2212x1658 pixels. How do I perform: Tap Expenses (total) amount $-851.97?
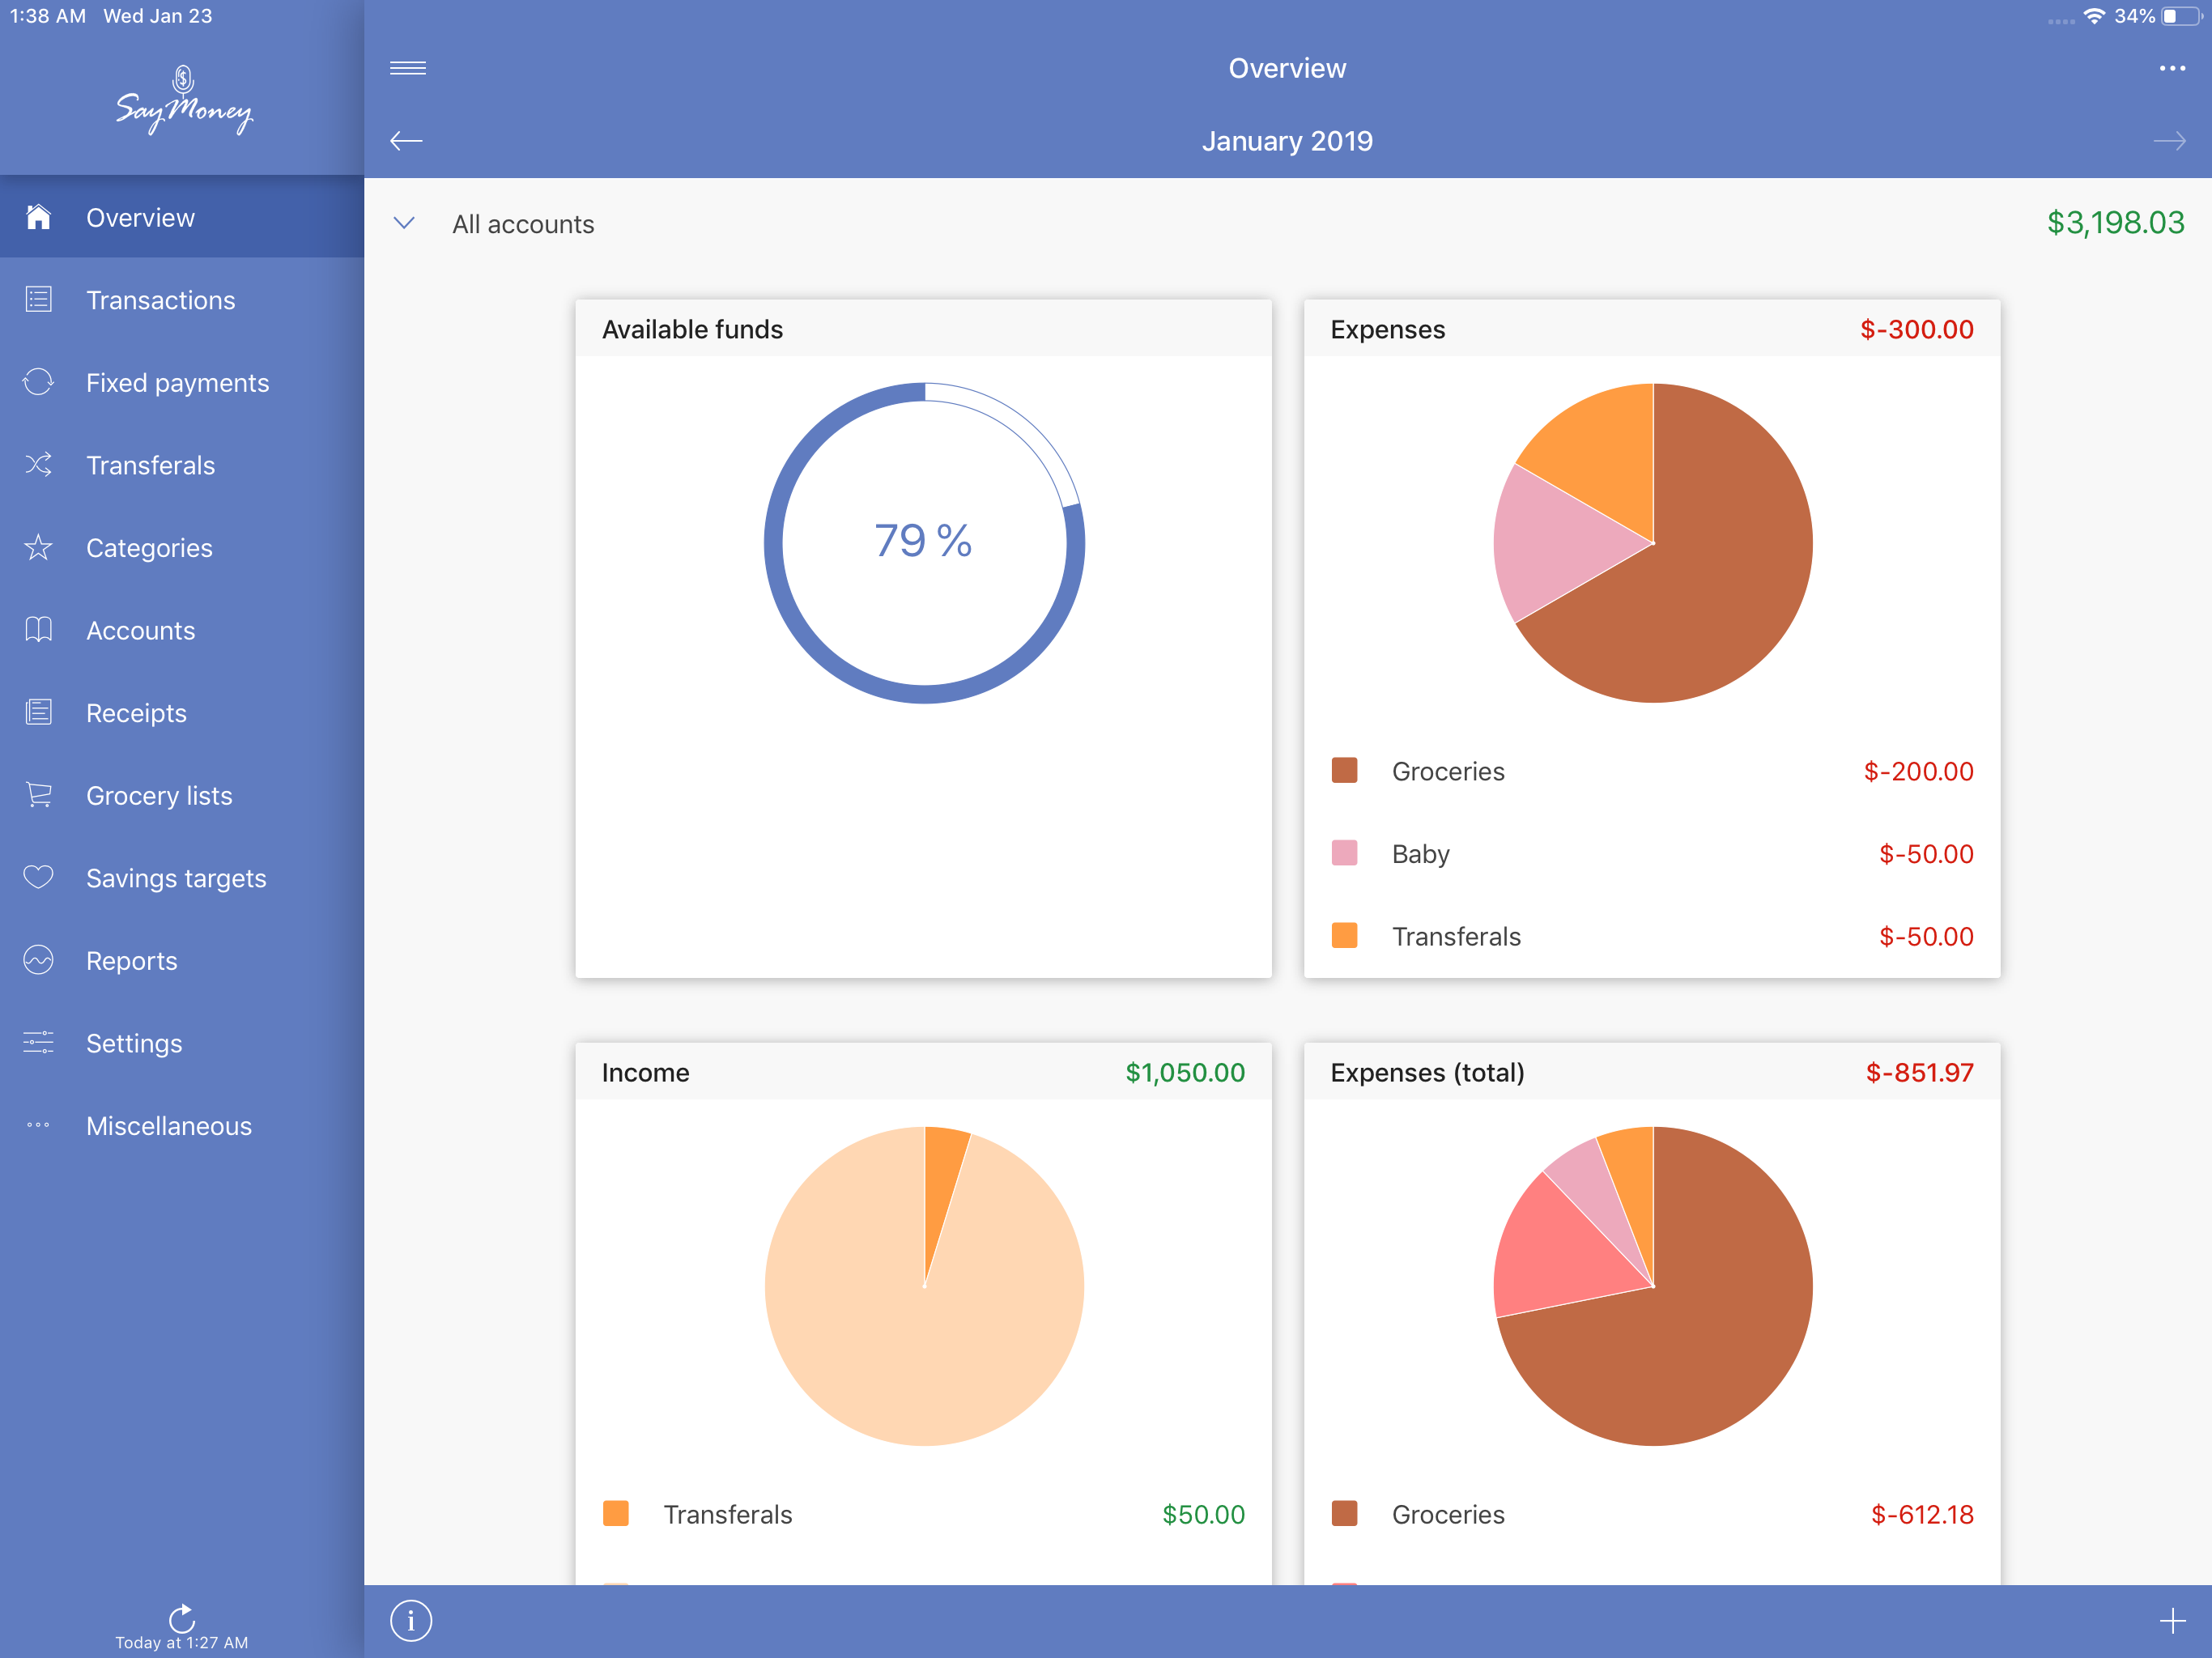pyautogui.click(x=1919, y=1072)
